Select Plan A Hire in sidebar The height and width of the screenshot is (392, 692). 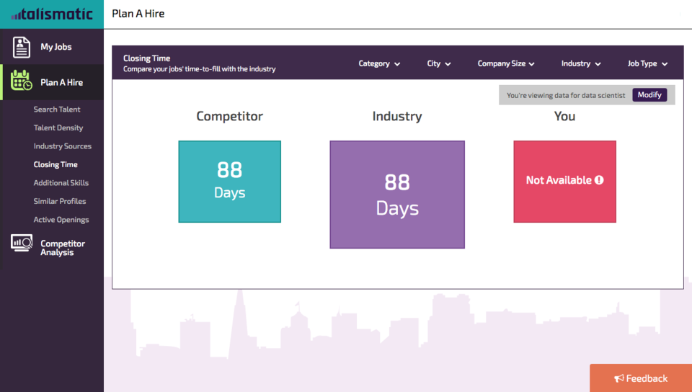pyautogui.click(x=52, y=82)
